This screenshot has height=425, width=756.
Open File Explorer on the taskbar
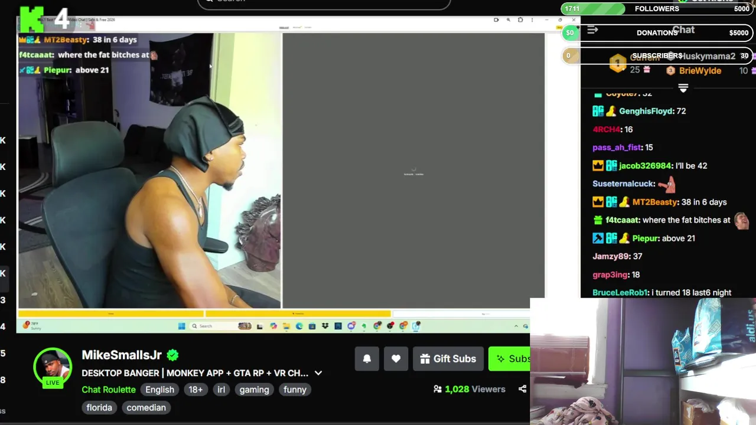(x=286, y=326)
